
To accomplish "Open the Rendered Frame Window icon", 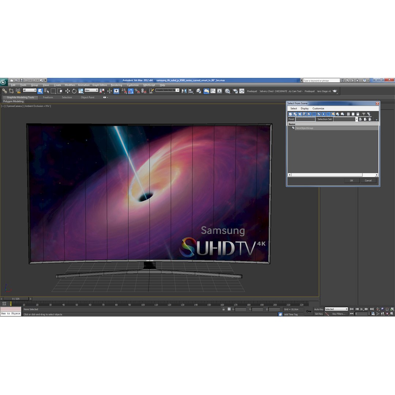I will click(242, 91).
